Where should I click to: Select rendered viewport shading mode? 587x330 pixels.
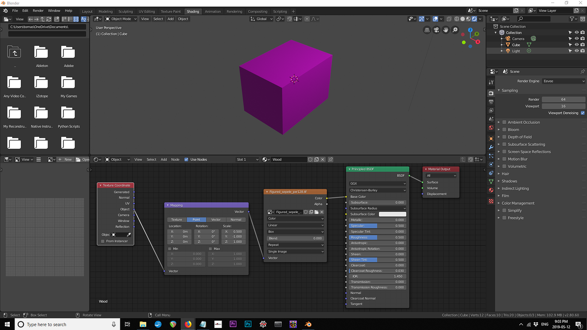click(474, 19)
